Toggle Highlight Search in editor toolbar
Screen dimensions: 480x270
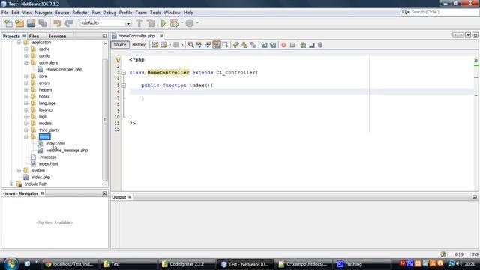(217, 45)
